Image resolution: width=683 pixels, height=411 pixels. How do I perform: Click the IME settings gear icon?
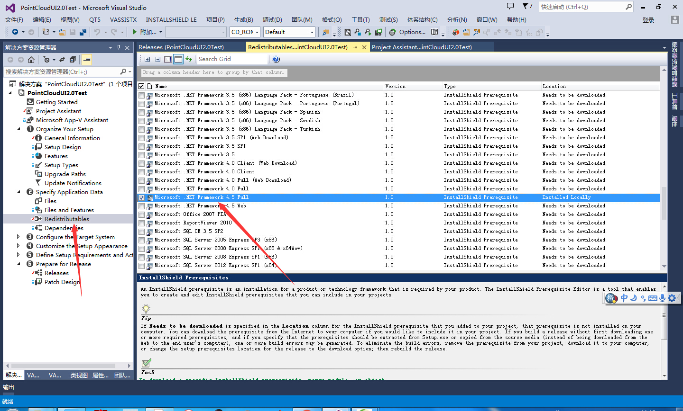click(672, 298)
